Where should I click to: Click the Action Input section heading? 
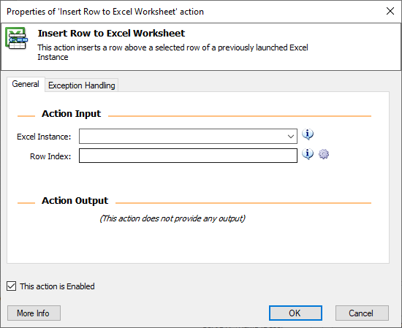[72, 114]
